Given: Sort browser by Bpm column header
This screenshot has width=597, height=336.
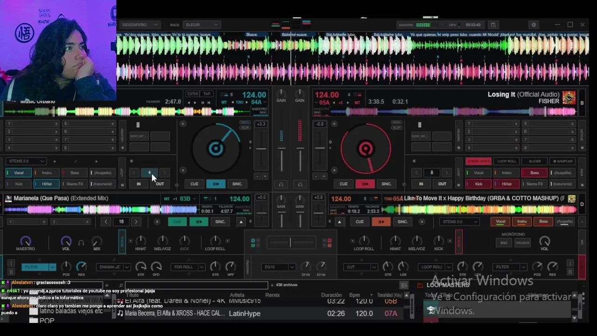Looking at the screenshot, I should click(354, 295).
